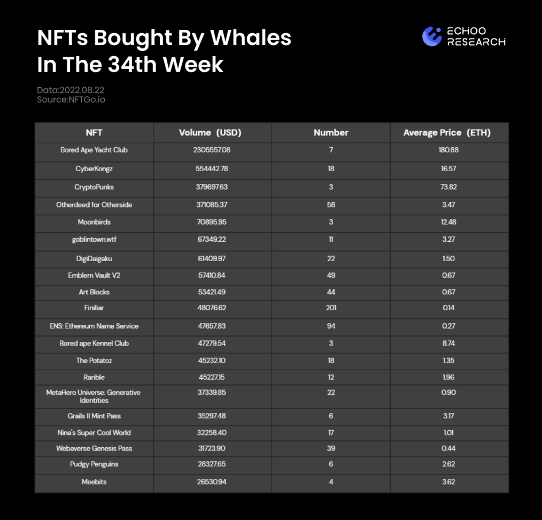Click the Meebits average price 3.62

(x=448, y=482)
